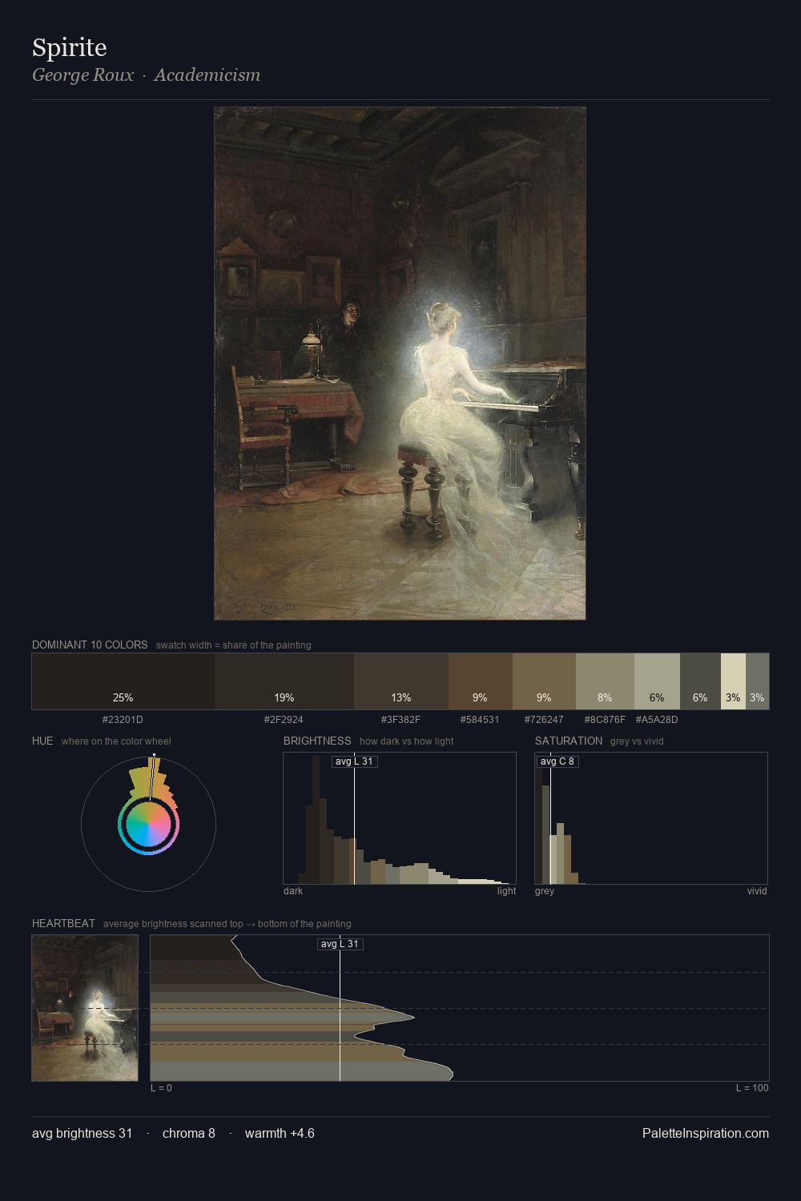This screenshot has height=1201, width=801.
Task: Click the dark grey 6% swatch
Action: pos(700,681)
